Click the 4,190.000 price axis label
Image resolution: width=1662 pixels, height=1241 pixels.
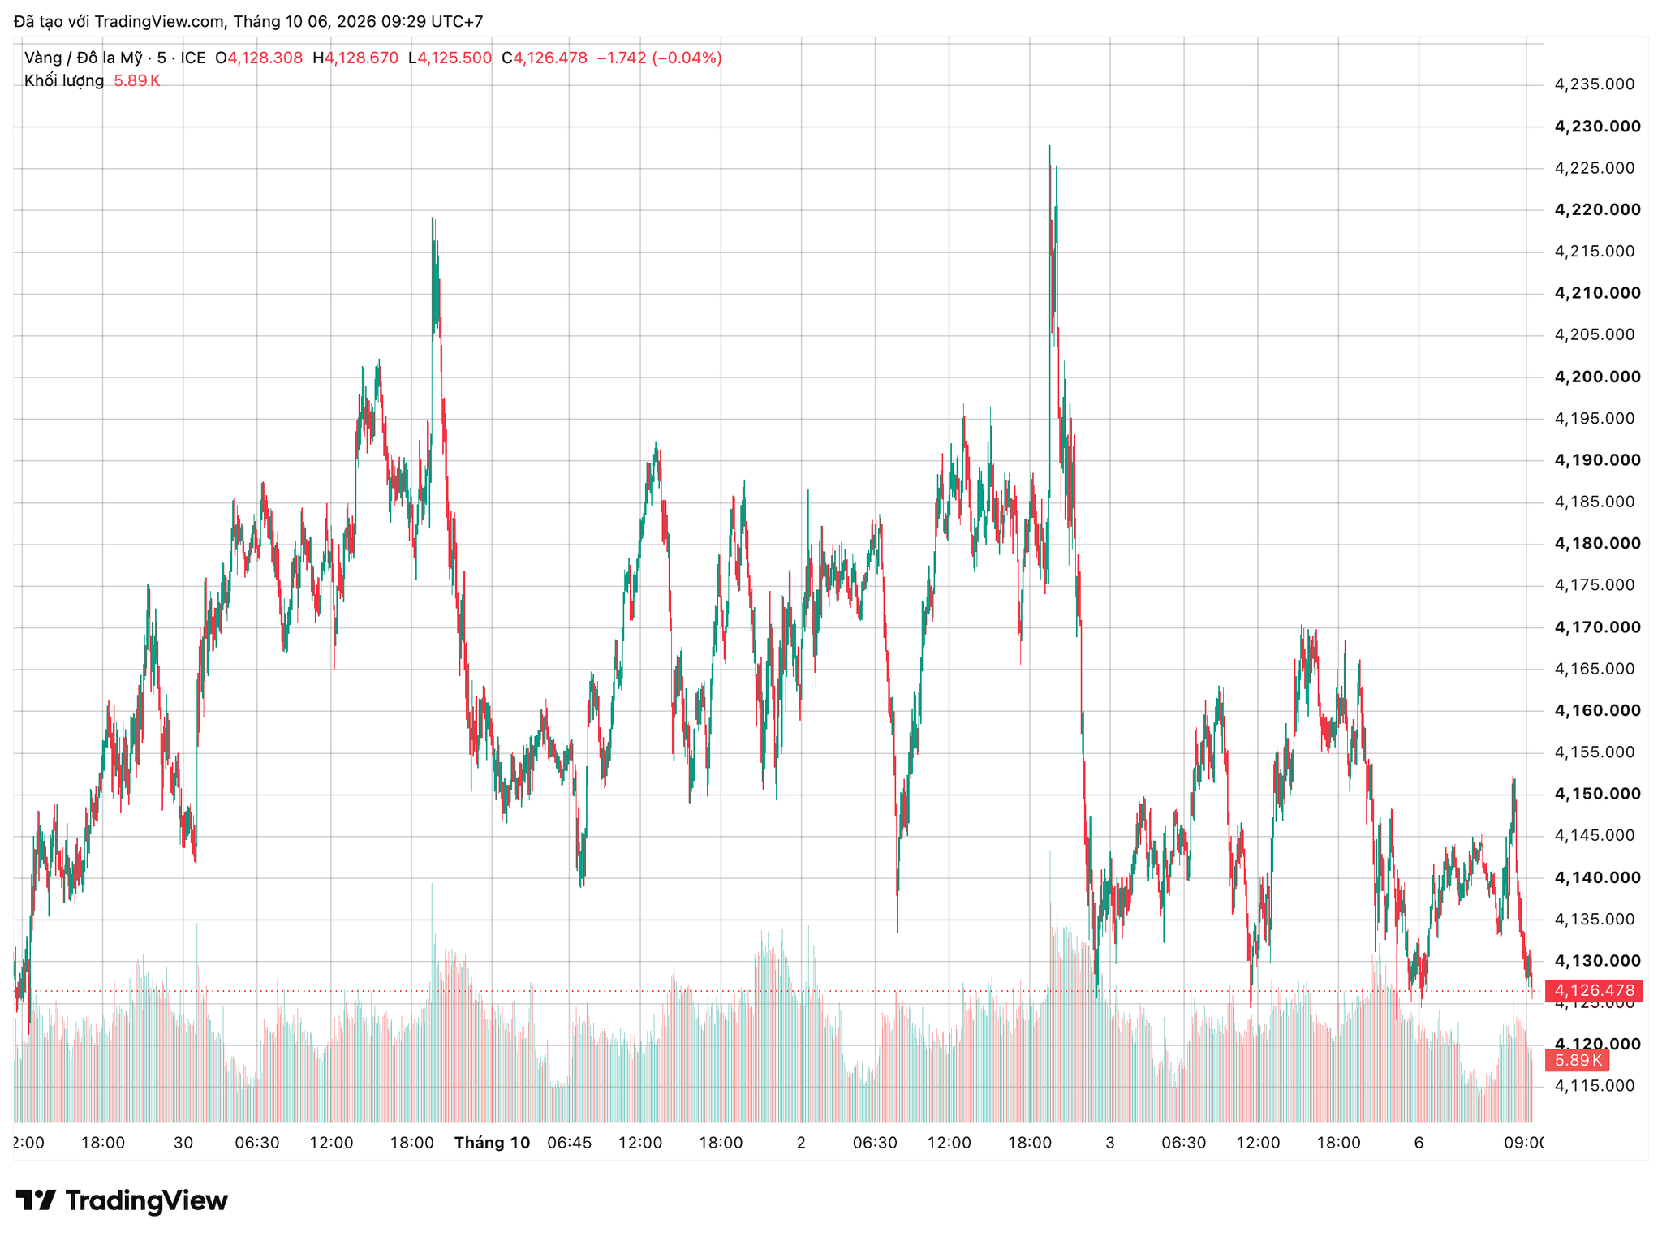pyautogui.click(x=1597, y=460)
